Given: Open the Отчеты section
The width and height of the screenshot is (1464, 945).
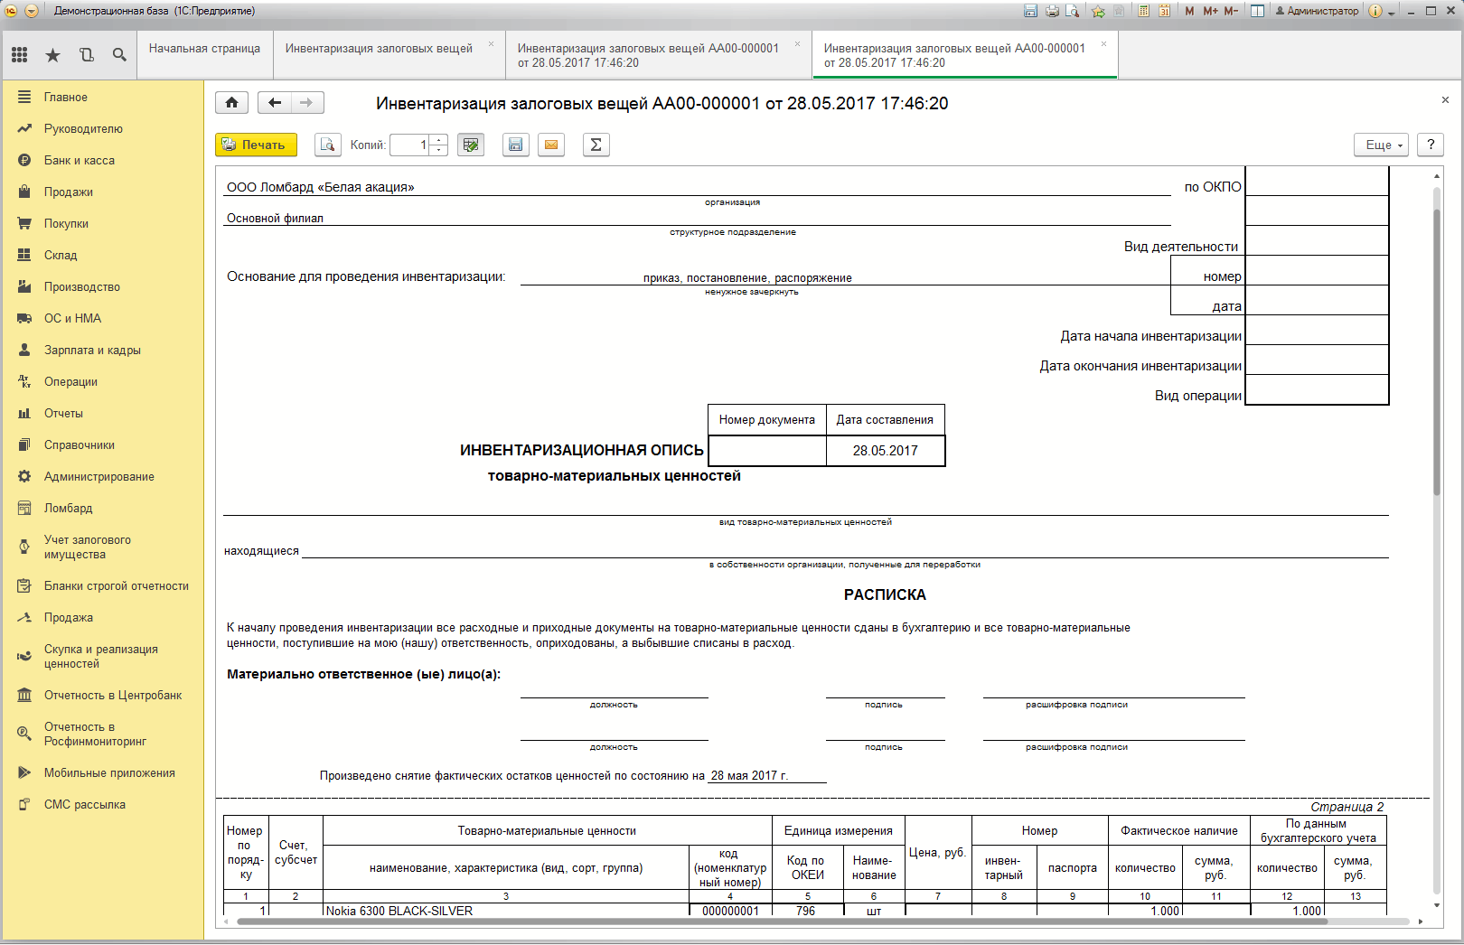Looking at the screenshot, I should [x=102, y=413].
